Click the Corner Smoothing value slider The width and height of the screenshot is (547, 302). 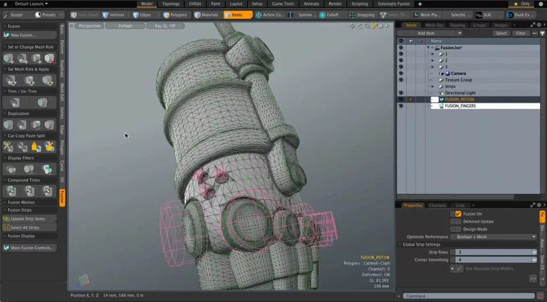pos(493,260)
